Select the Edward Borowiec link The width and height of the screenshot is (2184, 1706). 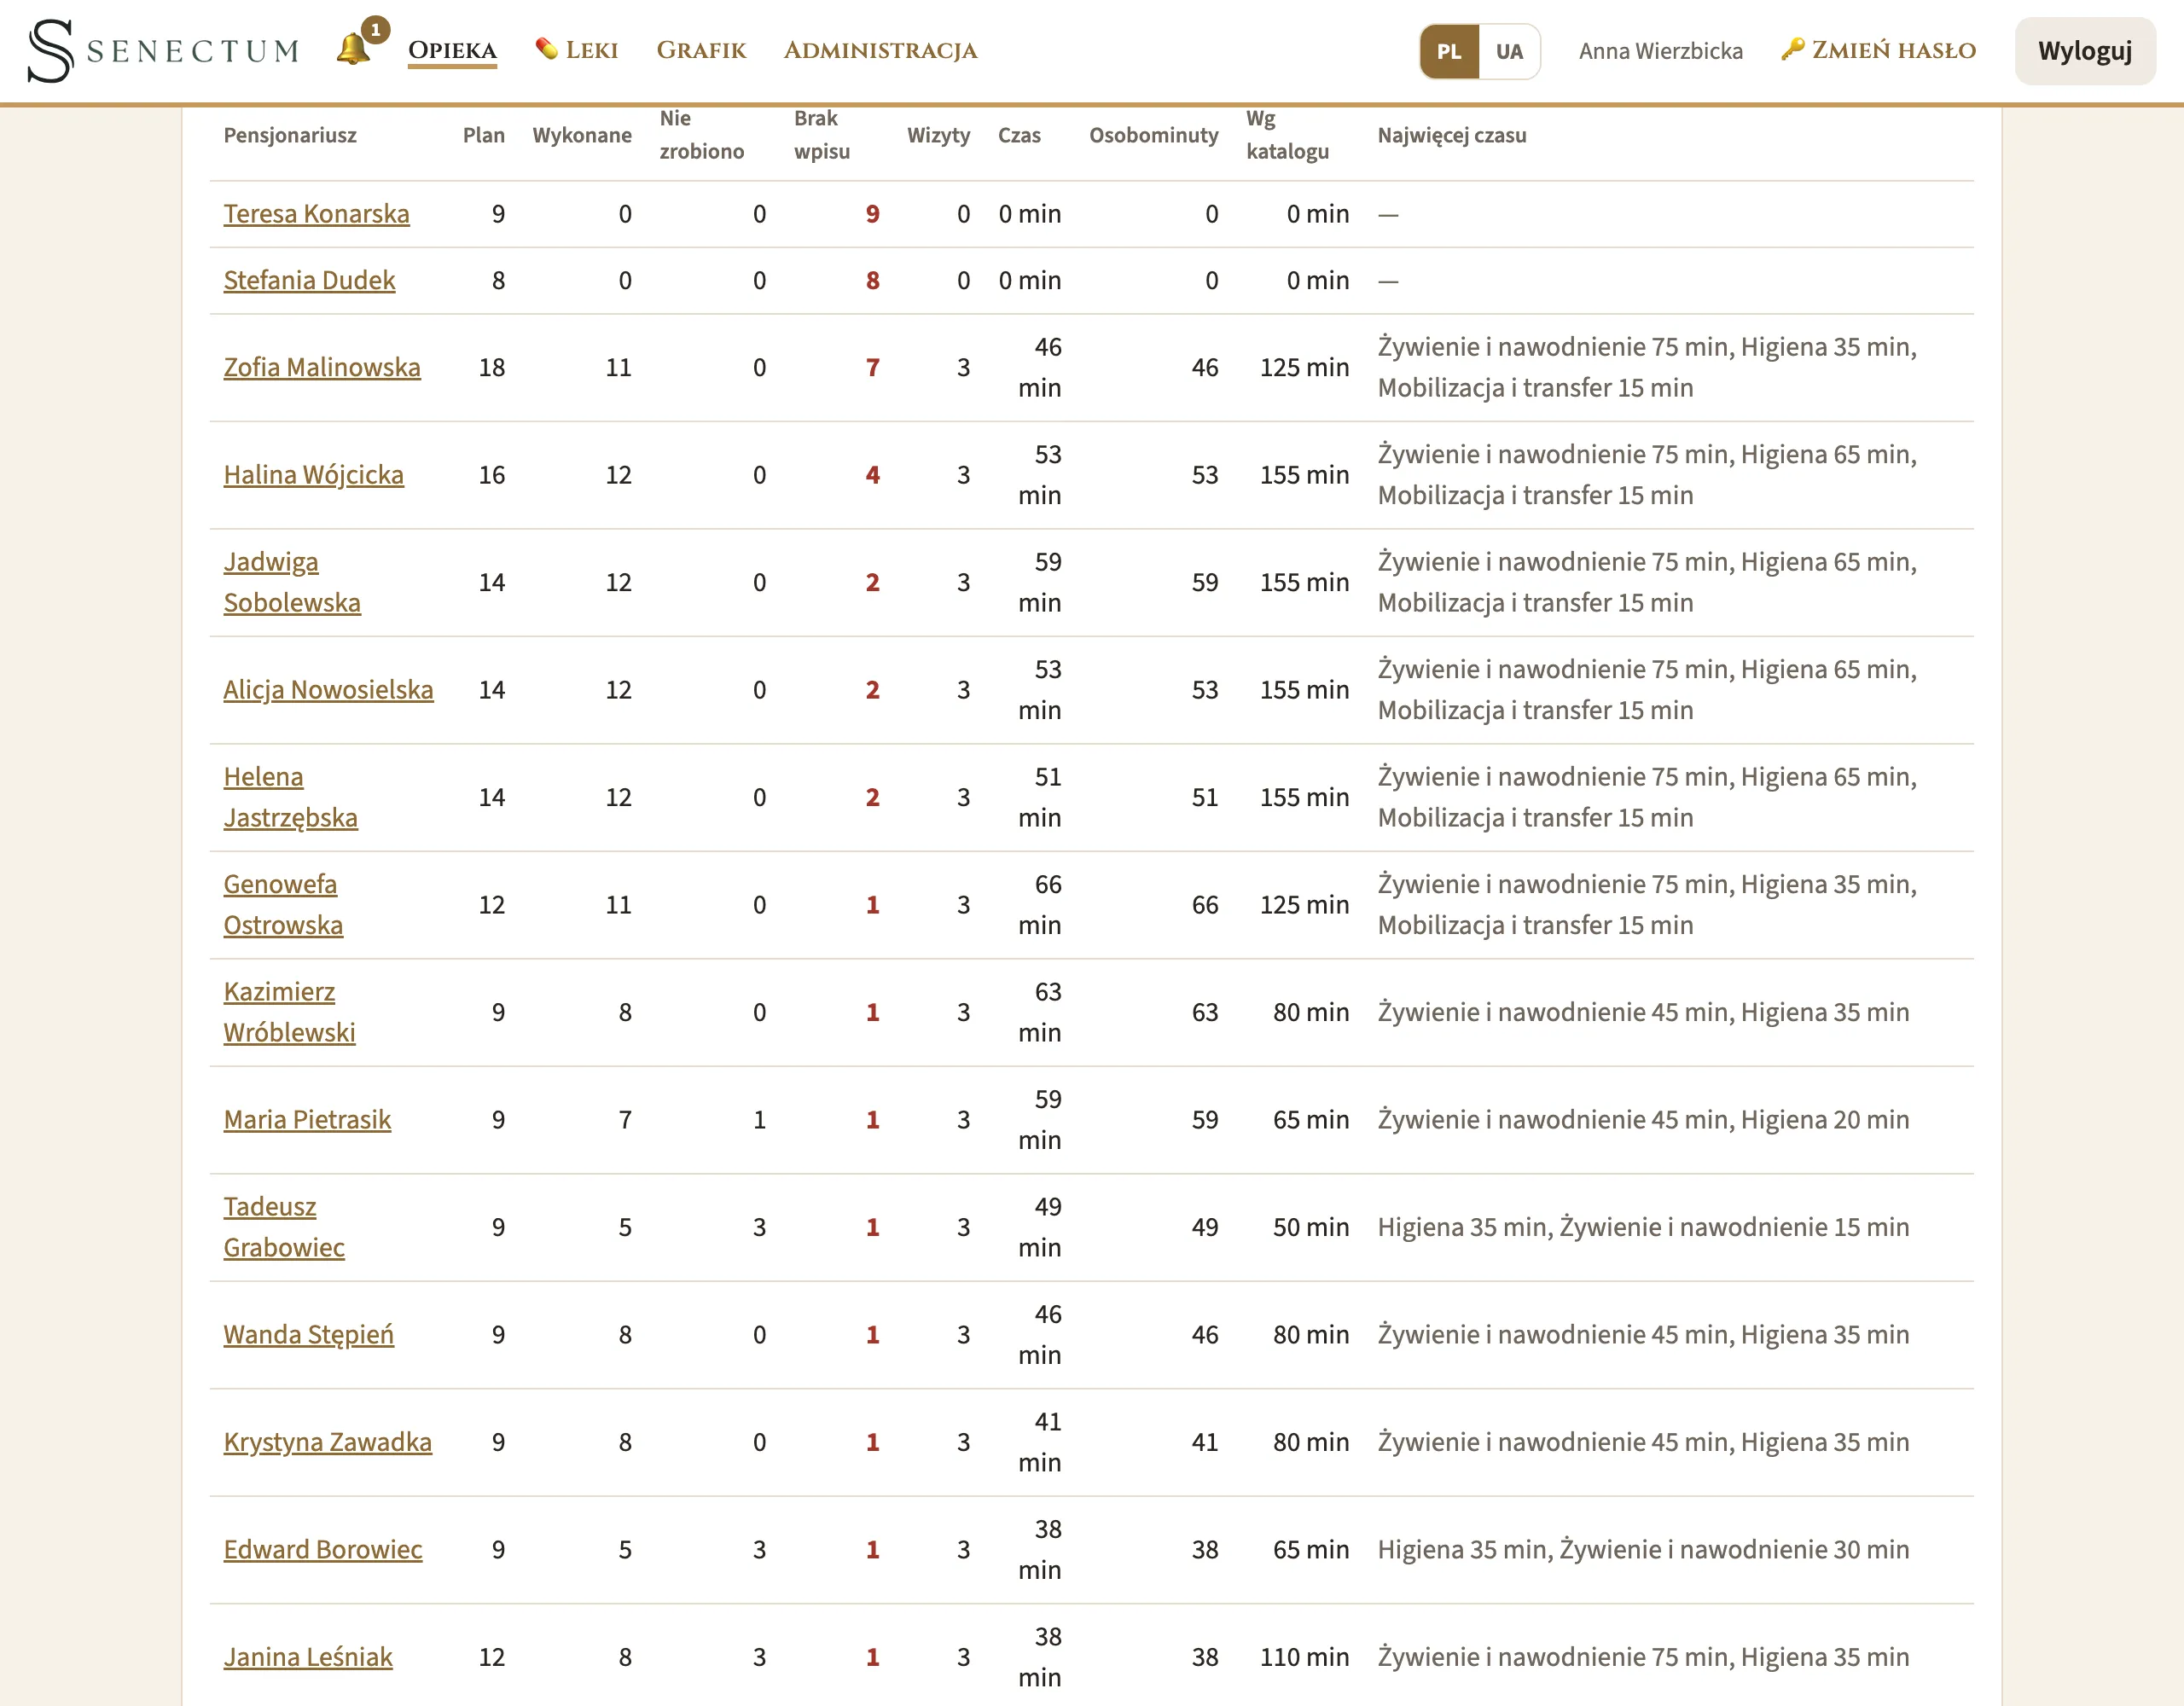tap(322, 1550)
